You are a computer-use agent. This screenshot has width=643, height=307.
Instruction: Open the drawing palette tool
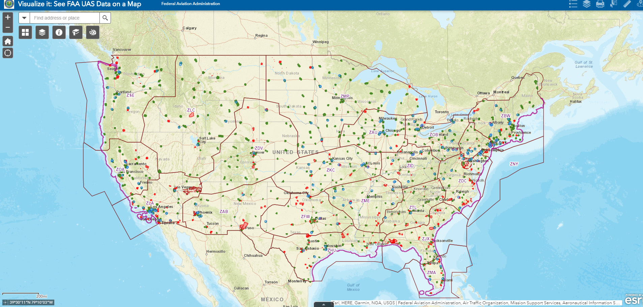[x=92, y=32]
